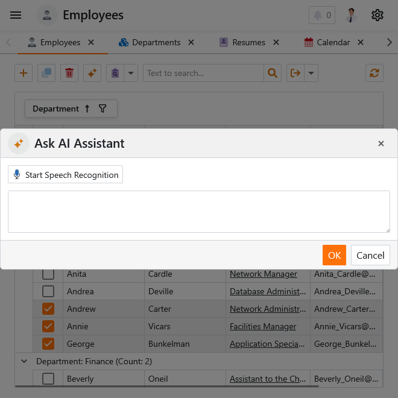The width and height of the screenshot is (398, 398).
Task: Open the dropdown next to clipboard icon
Action: (x=131, y=73)
